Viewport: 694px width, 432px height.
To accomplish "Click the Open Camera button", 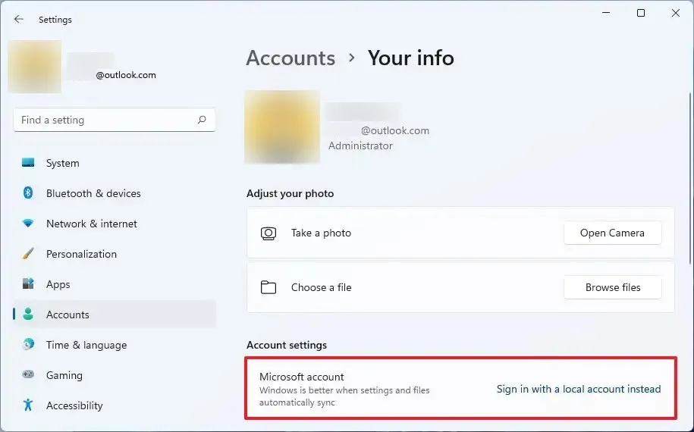I will 612,233.
